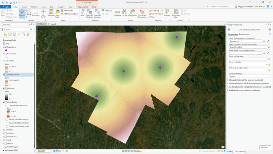The image size is (273, 154).
Task: Open the Input cost raster dropdown
Action: pyautogui.click(x=266, y=65)
